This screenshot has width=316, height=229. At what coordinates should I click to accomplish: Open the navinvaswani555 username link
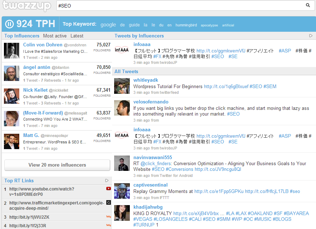[x=153, y=157]
